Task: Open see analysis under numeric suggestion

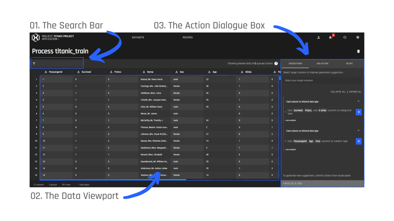Action: [x=290, y=149]
